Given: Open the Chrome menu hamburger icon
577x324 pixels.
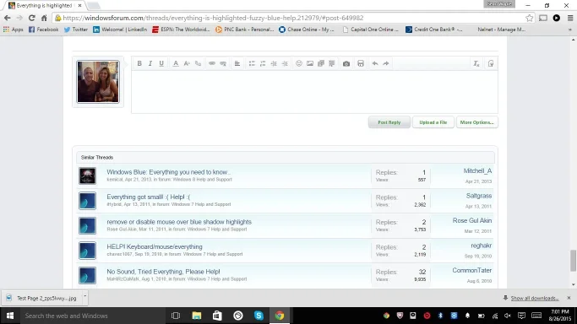Looking at the screenshot, I should click(x=570, y=18).
